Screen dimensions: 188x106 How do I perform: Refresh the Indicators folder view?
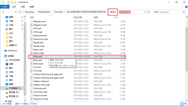148,12
